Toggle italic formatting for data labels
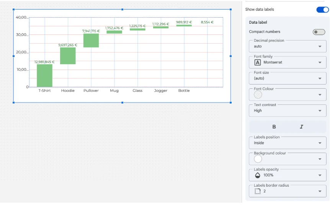The image size is (330, 205). [x=301, y=127]
